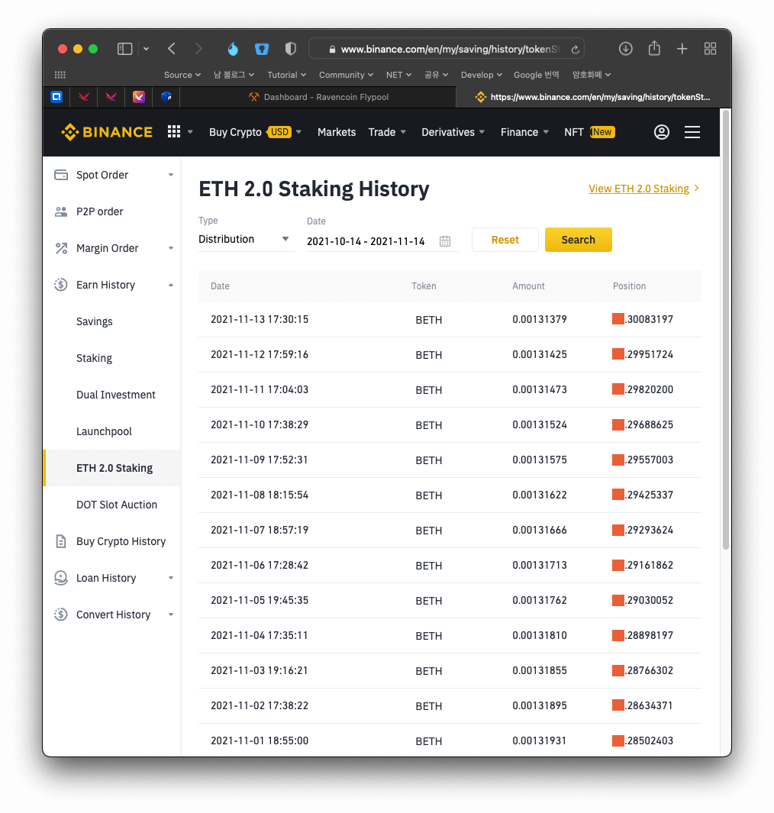Click the orange pinned tab icon
This screenshot has height=813, width=774.
pos(138,97)
